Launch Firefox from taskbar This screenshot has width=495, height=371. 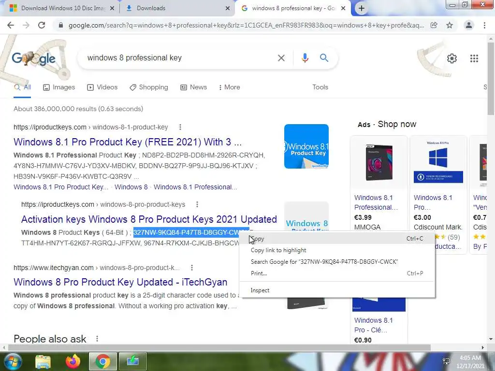pos(73,361)
